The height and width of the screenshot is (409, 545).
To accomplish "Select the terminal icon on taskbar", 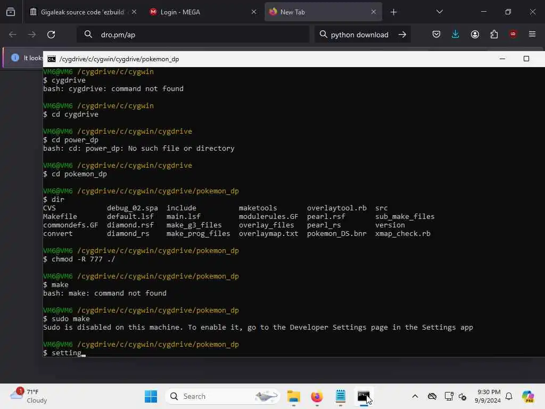I will [x=364, y=396].
